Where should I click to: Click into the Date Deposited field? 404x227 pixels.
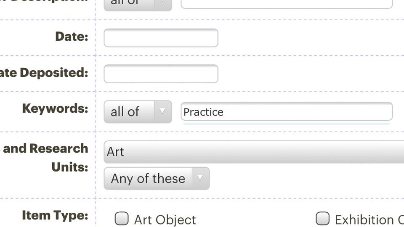pyautogui.click(x=161, y=74)
